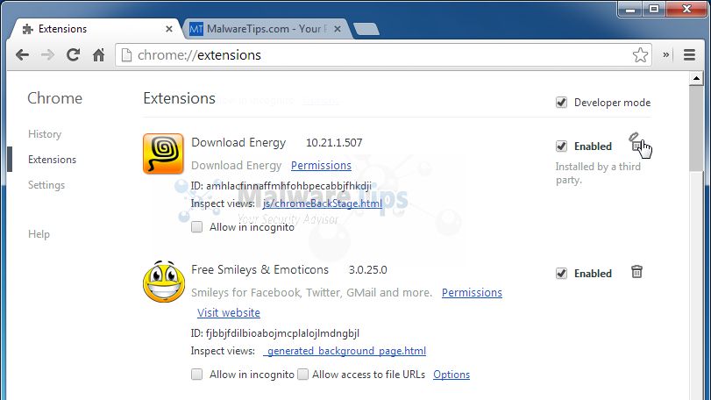Click the browser Back arrow
The image size is (711, 400).
tap(22, 55)
